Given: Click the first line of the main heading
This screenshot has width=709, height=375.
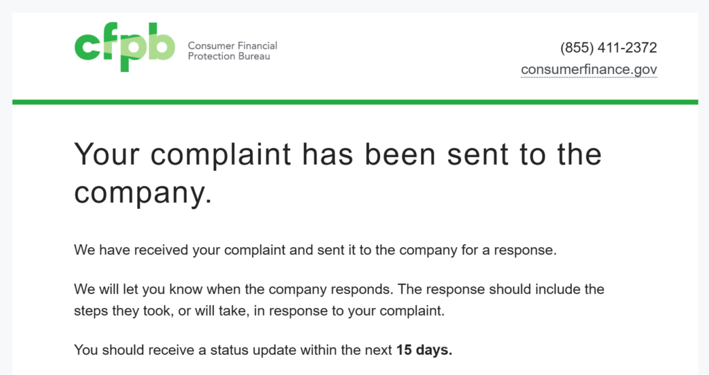Looking at the screenshot, I should click(x=338, y=154).
